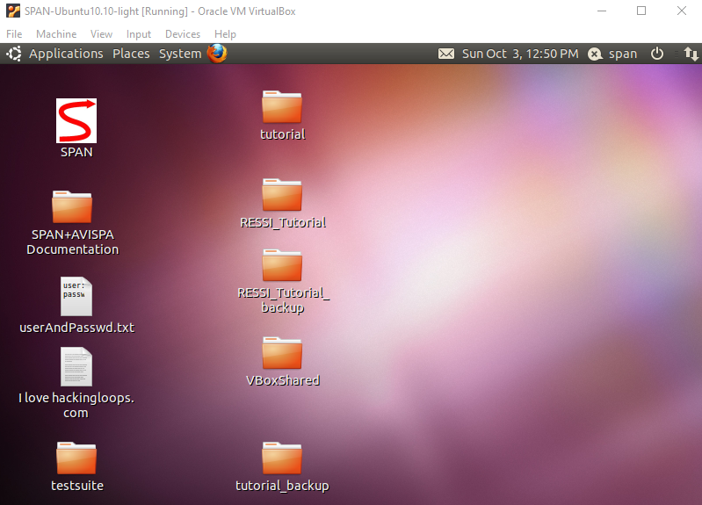Screen dimensions: 702x505
Task: Select the I love hackingloops.com file icon
Action: [x=76, y=366]
